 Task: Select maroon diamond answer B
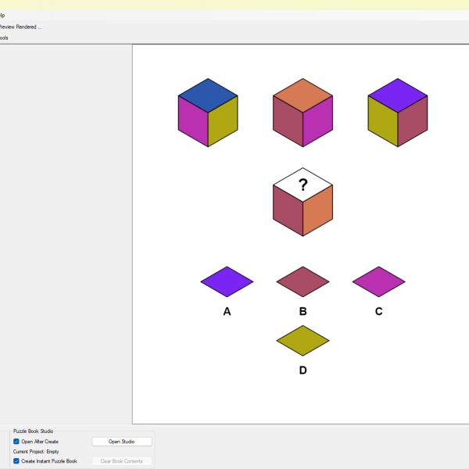tap(303, 281)
